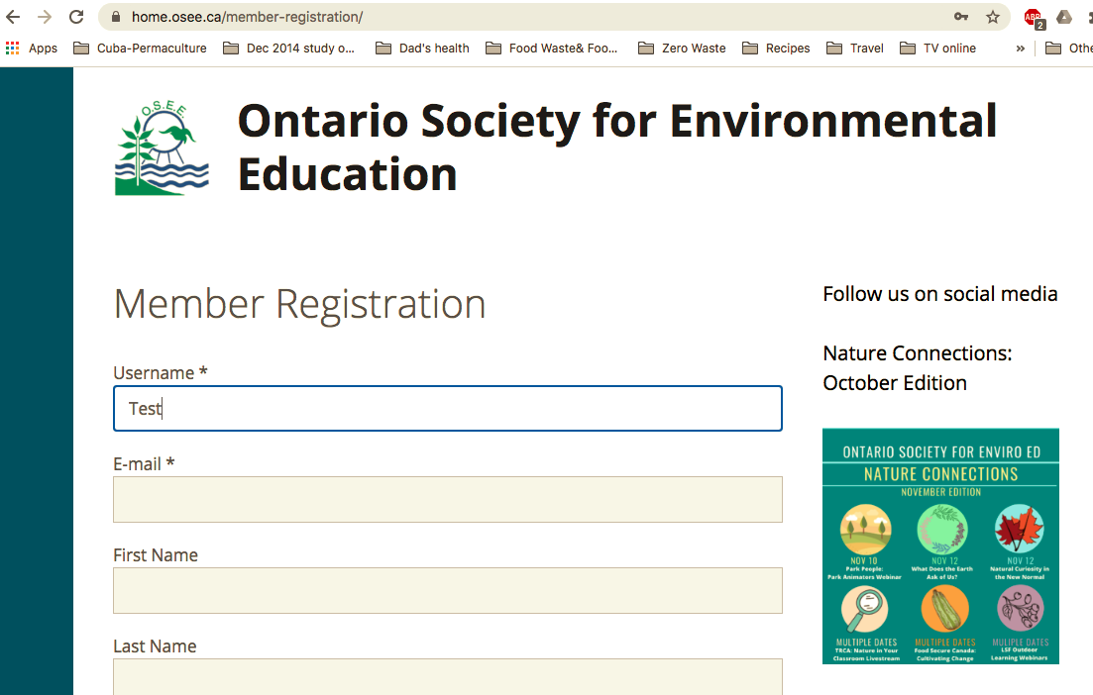
Task: Reload the page with refresh icon
Action: click(76, 17)
